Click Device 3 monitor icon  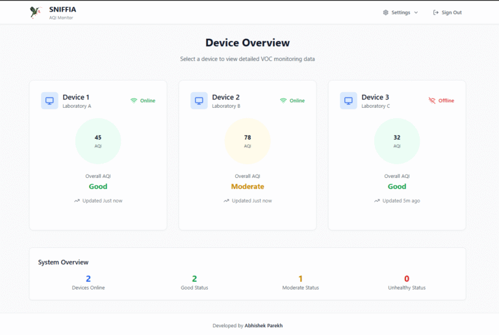pyautogui.click(x=348, y=101)
